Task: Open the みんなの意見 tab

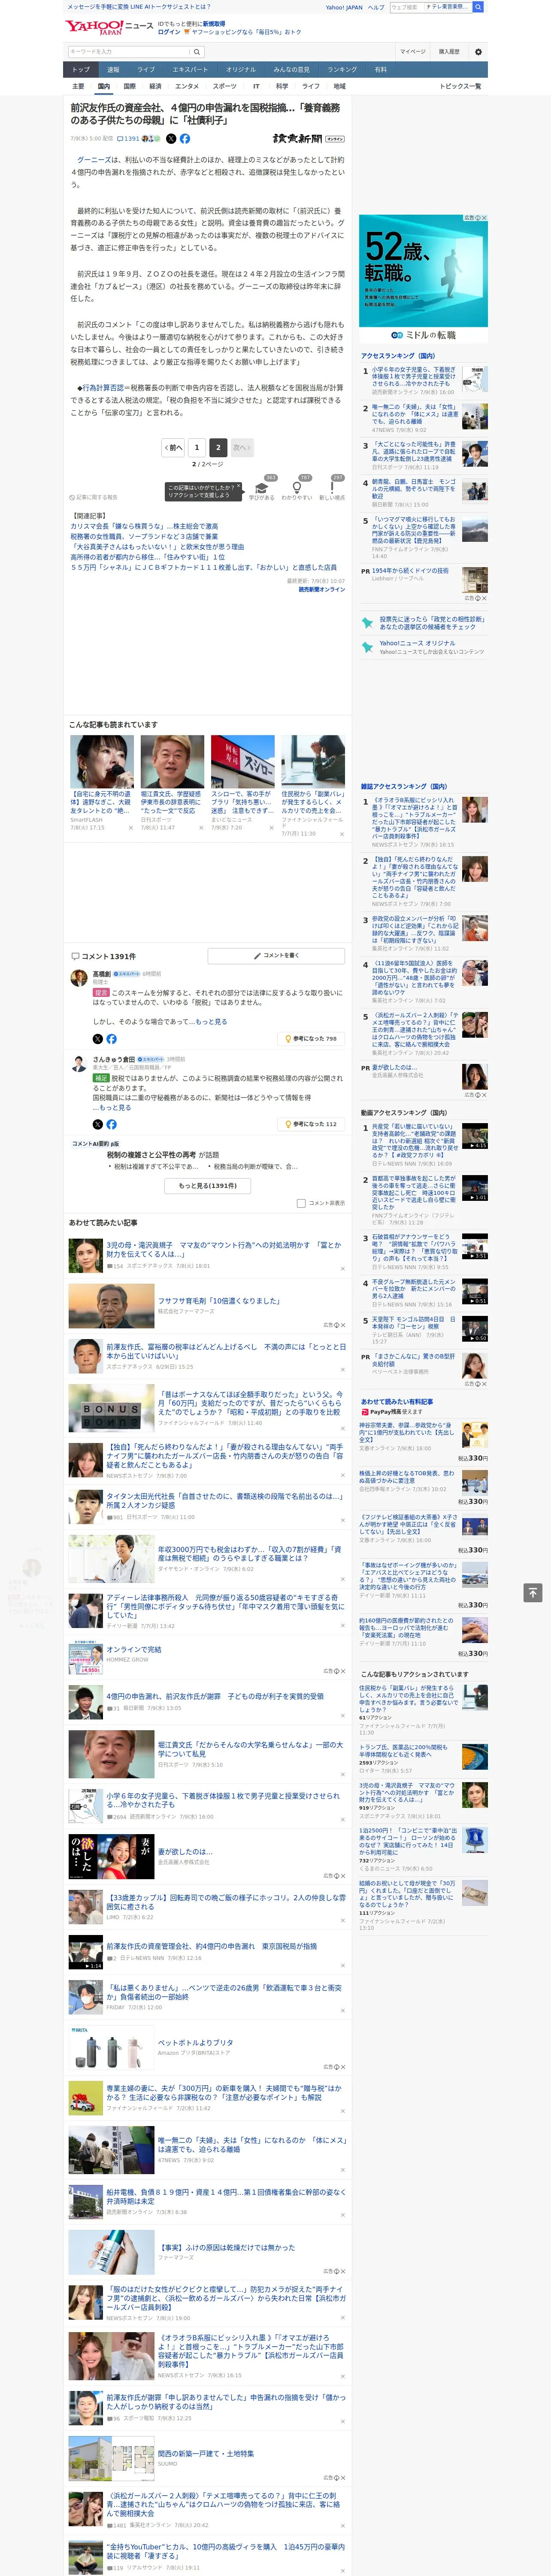Action: coord(292,70)
